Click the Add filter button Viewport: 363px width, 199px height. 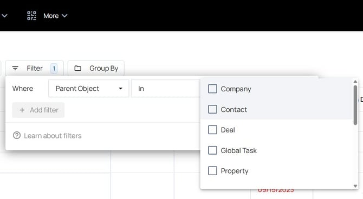(x=38, y=110)
